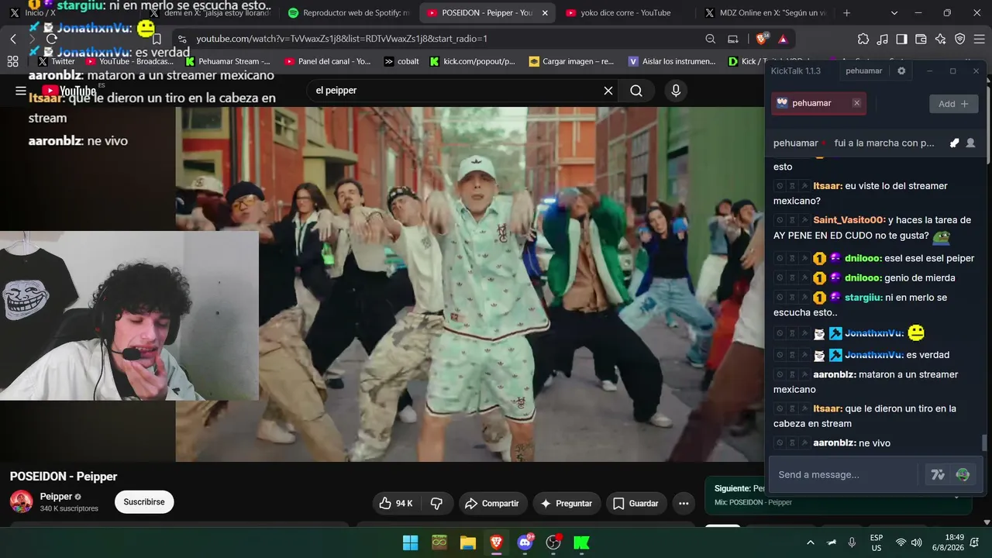Open the kick.com/popout bookmark
Screen dimensions: 992x558
click(x=473, y=61)
